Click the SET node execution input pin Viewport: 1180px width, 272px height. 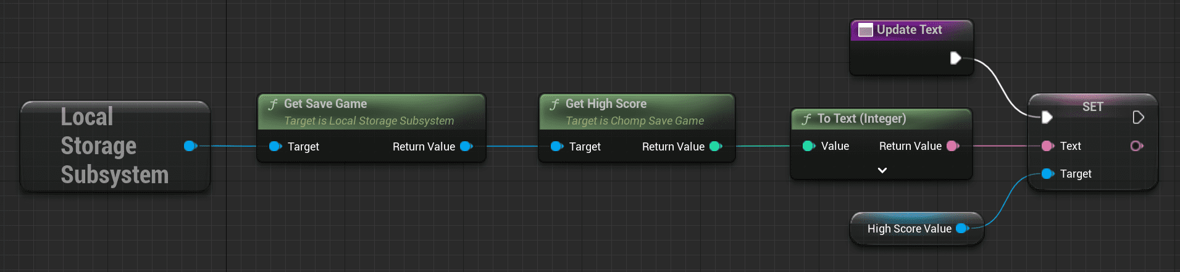tap(1047, 117)
